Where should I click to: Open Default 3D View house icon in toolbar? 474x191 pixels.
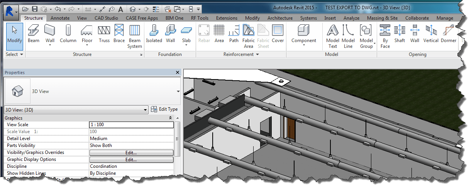point(133,8)
